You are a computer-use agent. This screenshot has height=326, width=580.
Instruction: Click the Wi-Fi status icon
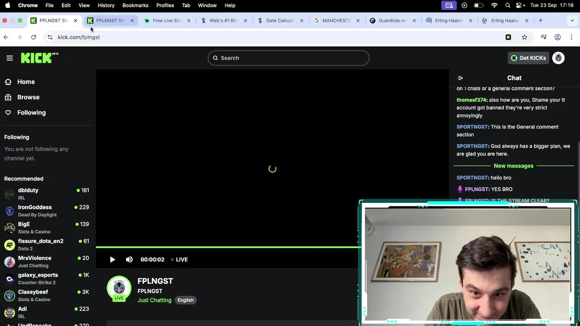[x=494, y=5]
